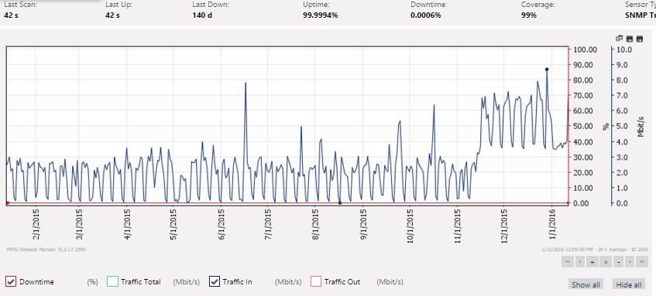The width and height of the screenshot is (656, 296).
Task: Click the Uptime value 99.9994%
Action: coord(321,15)
